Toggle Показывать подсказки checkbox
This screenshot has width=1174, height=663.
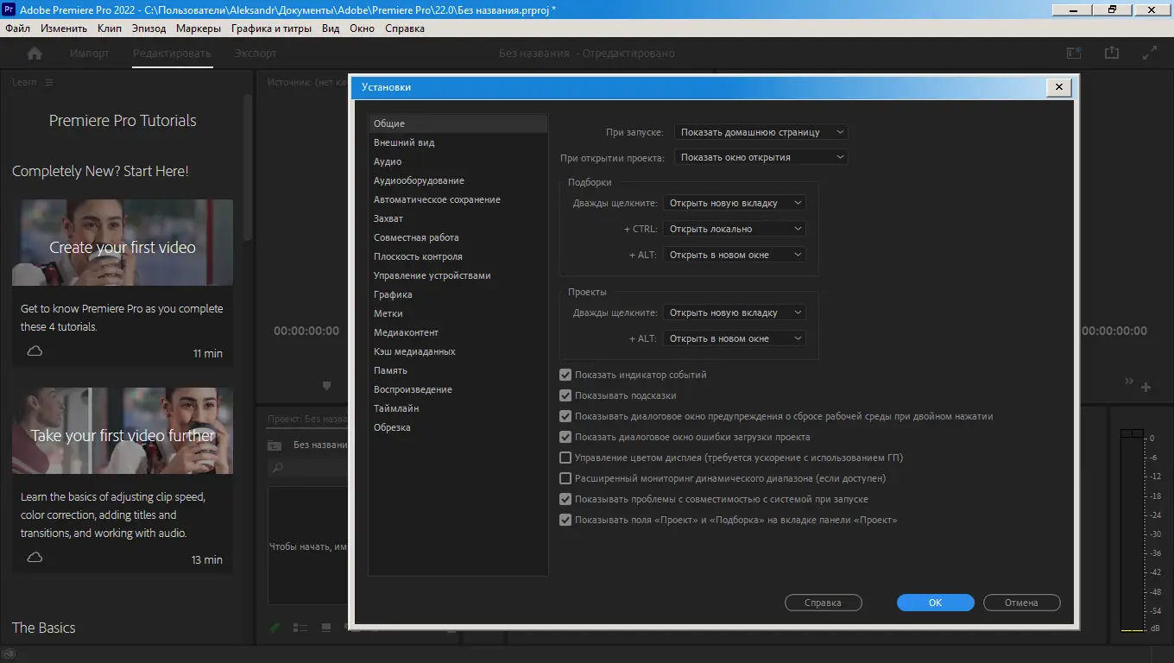565,395
